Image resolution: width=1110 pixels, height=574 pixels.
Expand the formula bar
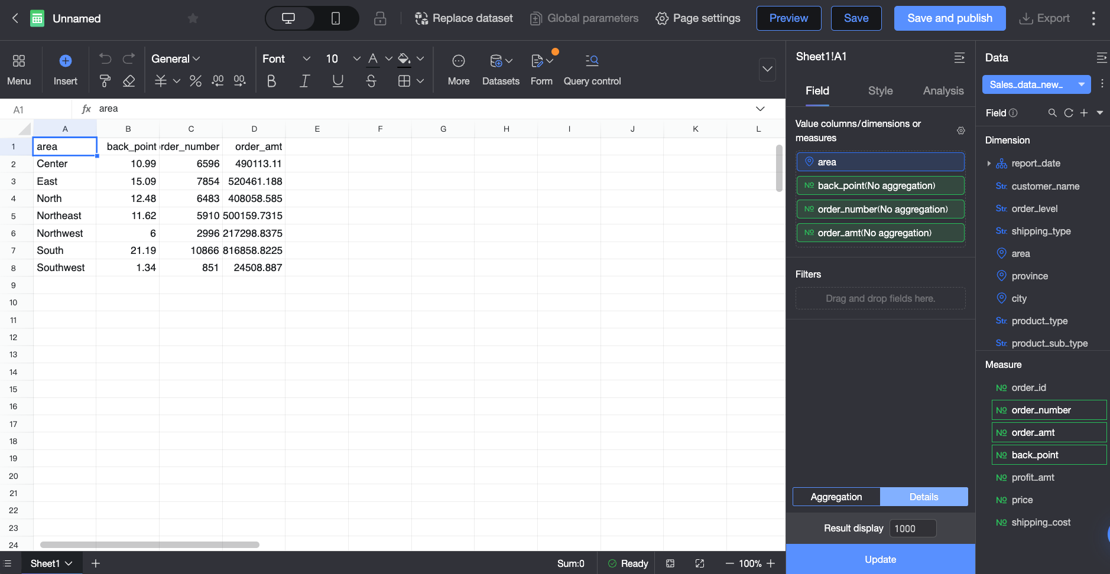pos(760,109)
